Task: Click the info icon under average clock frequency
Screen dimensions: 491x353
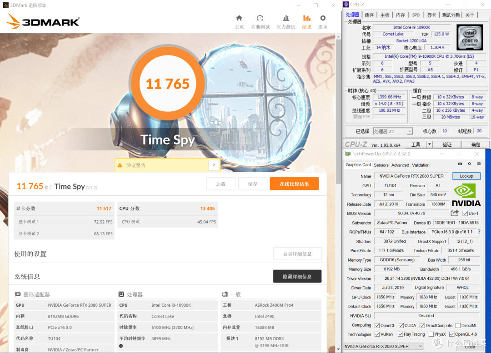Action: pyautogui.click(x=121, y=346)
